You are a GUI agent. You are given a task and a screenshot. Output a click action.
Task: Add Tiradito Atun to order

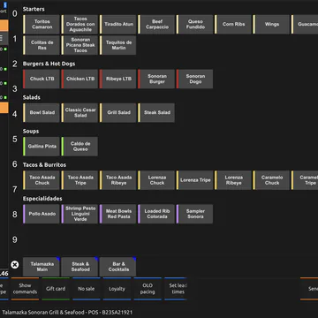118,24
